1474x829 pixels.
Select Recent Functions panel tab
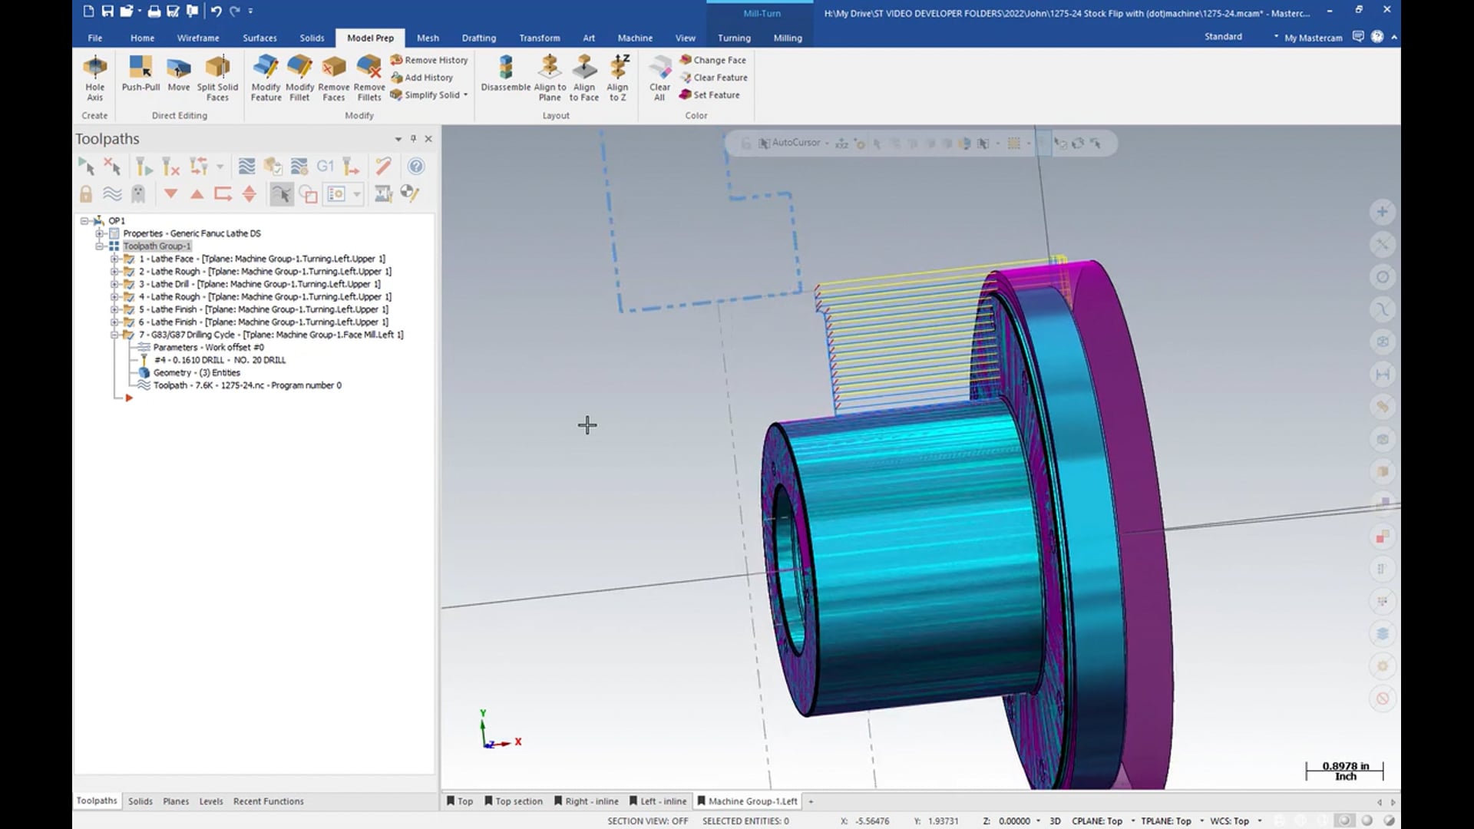(267, 801)
